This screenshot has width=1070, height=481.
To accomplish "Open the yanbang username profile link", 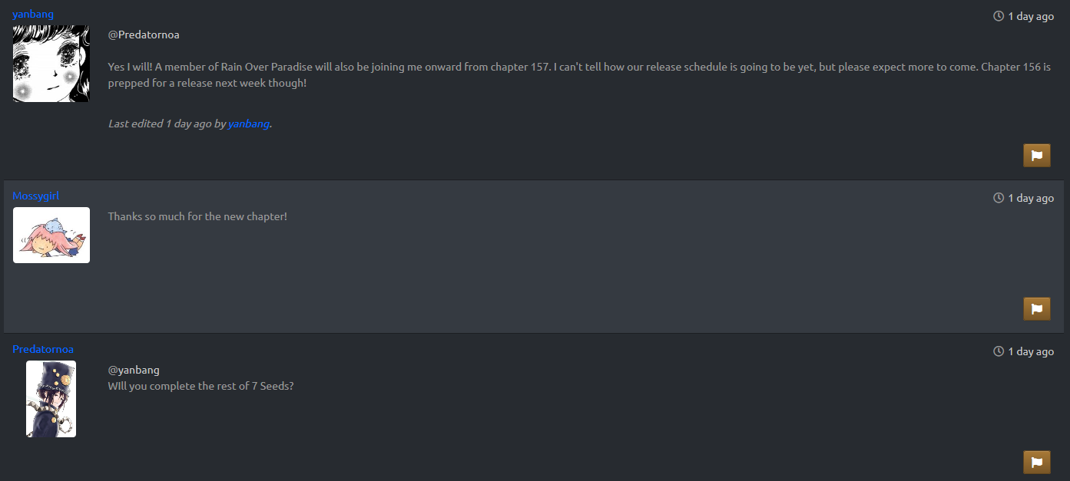I will pyautogui.click(x=33, y=14).
